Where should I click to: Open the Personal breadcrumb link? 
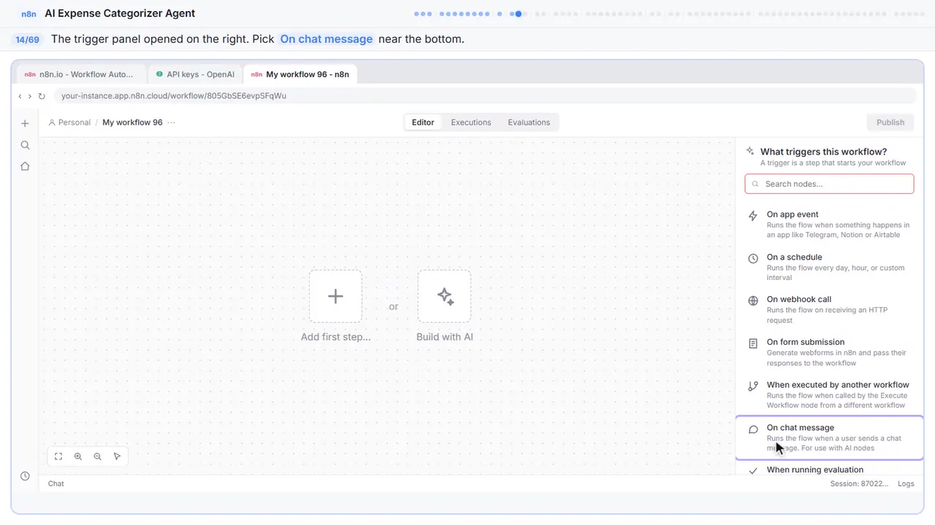pyautogui.click(x=69, y=122)
